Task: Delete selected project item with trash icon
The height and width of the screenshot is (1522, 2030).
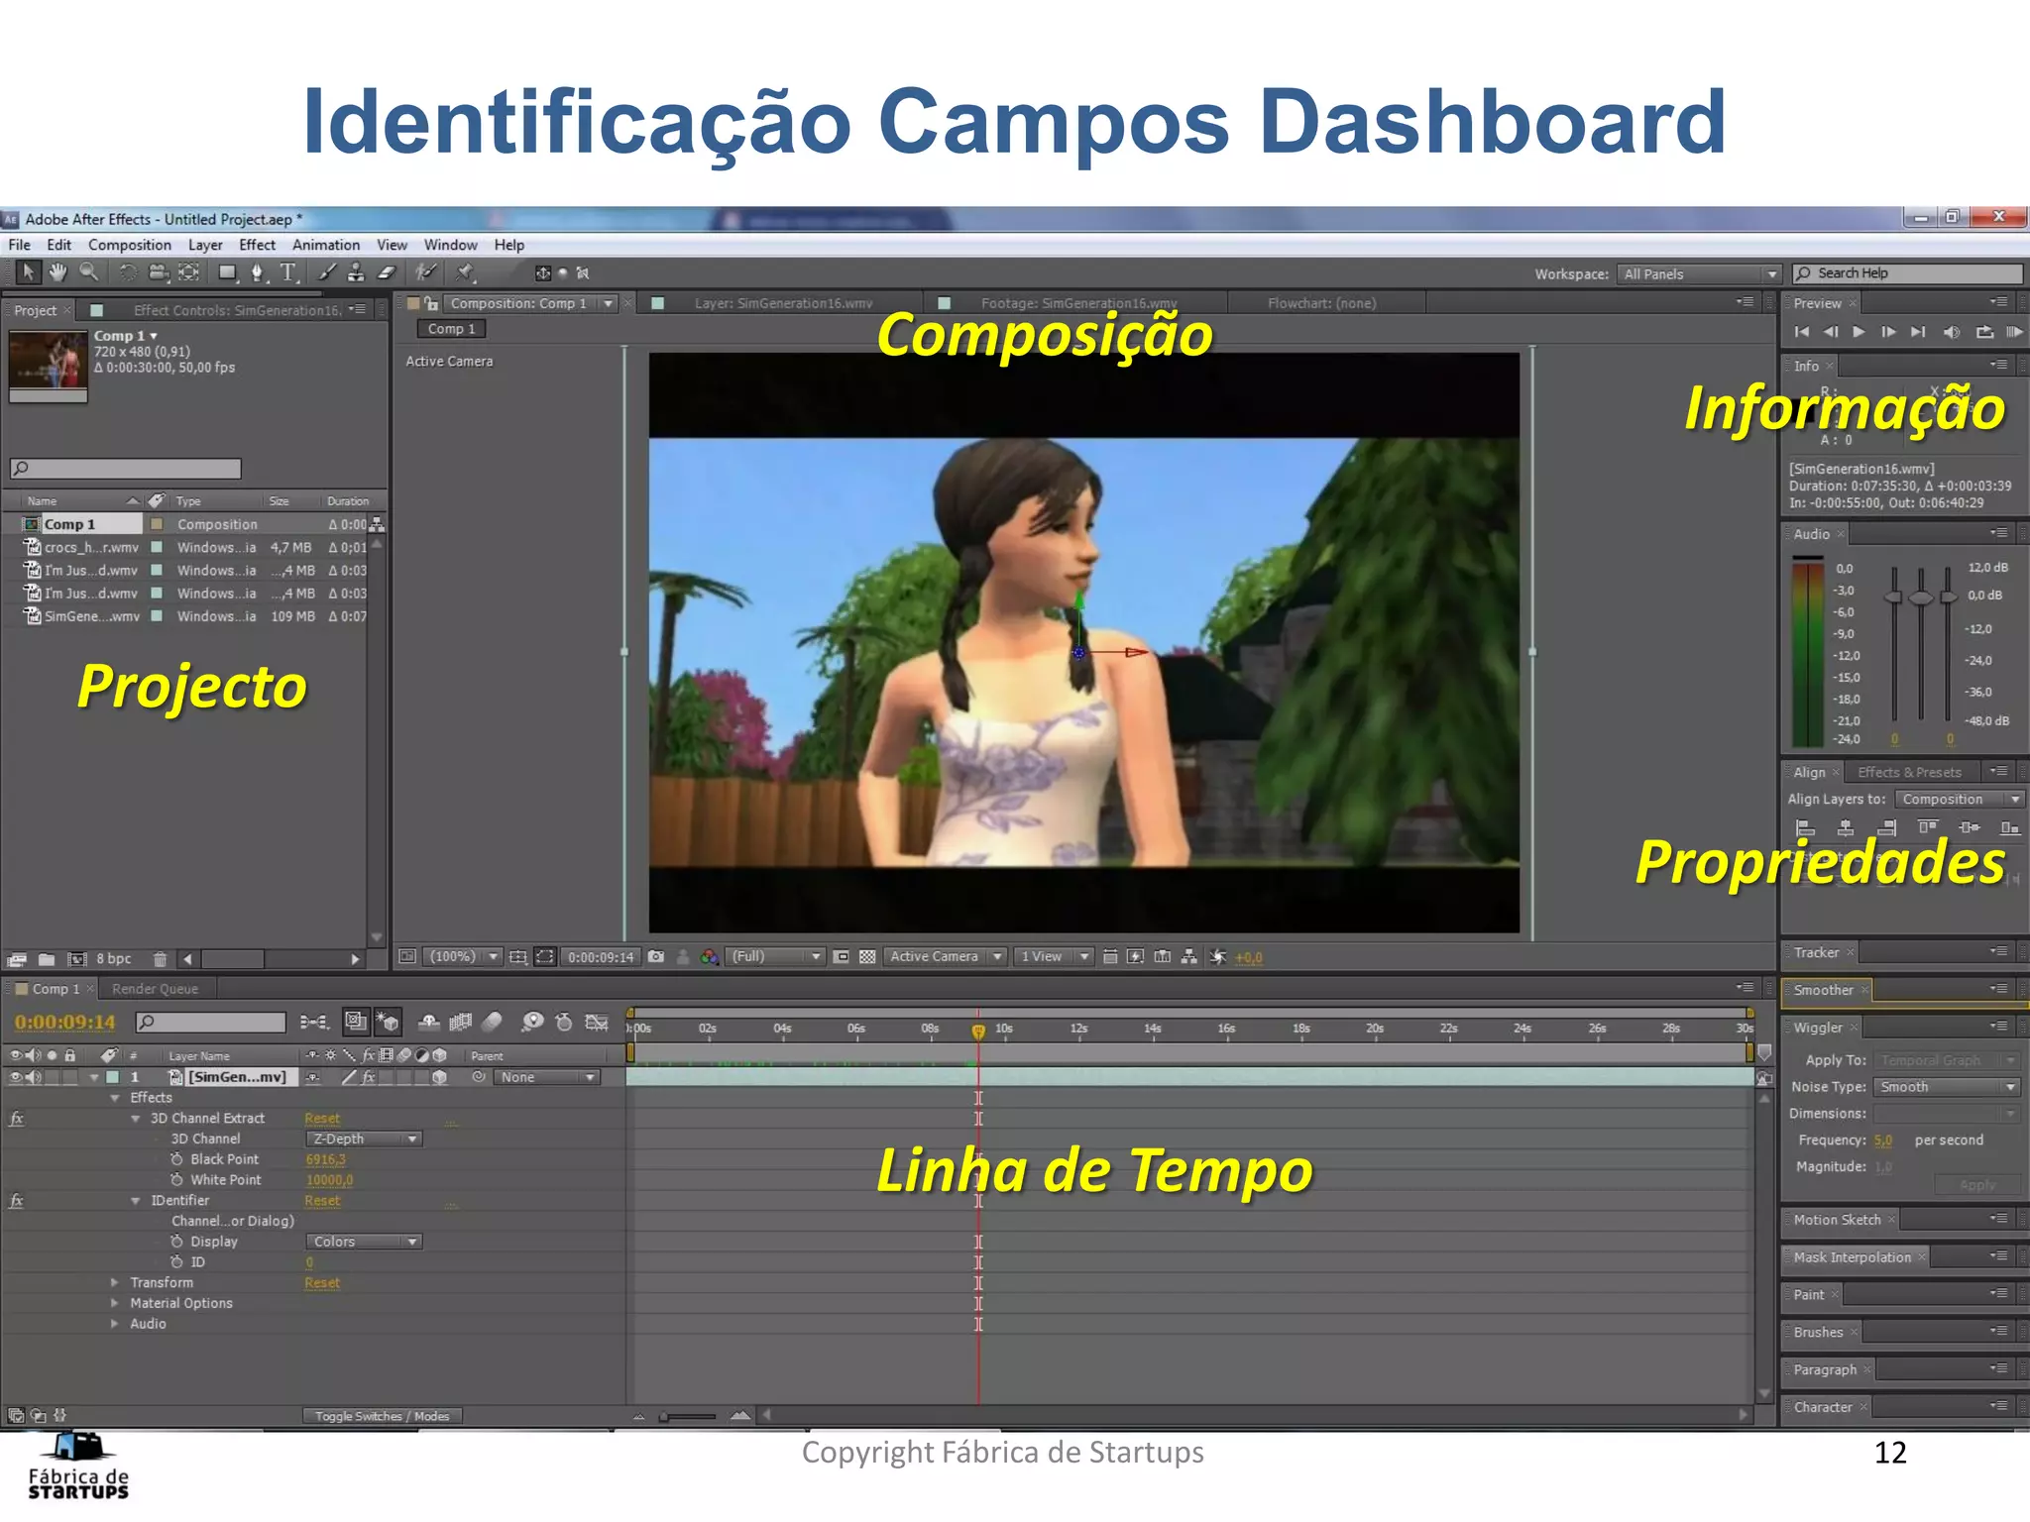Action: point(160,959)
